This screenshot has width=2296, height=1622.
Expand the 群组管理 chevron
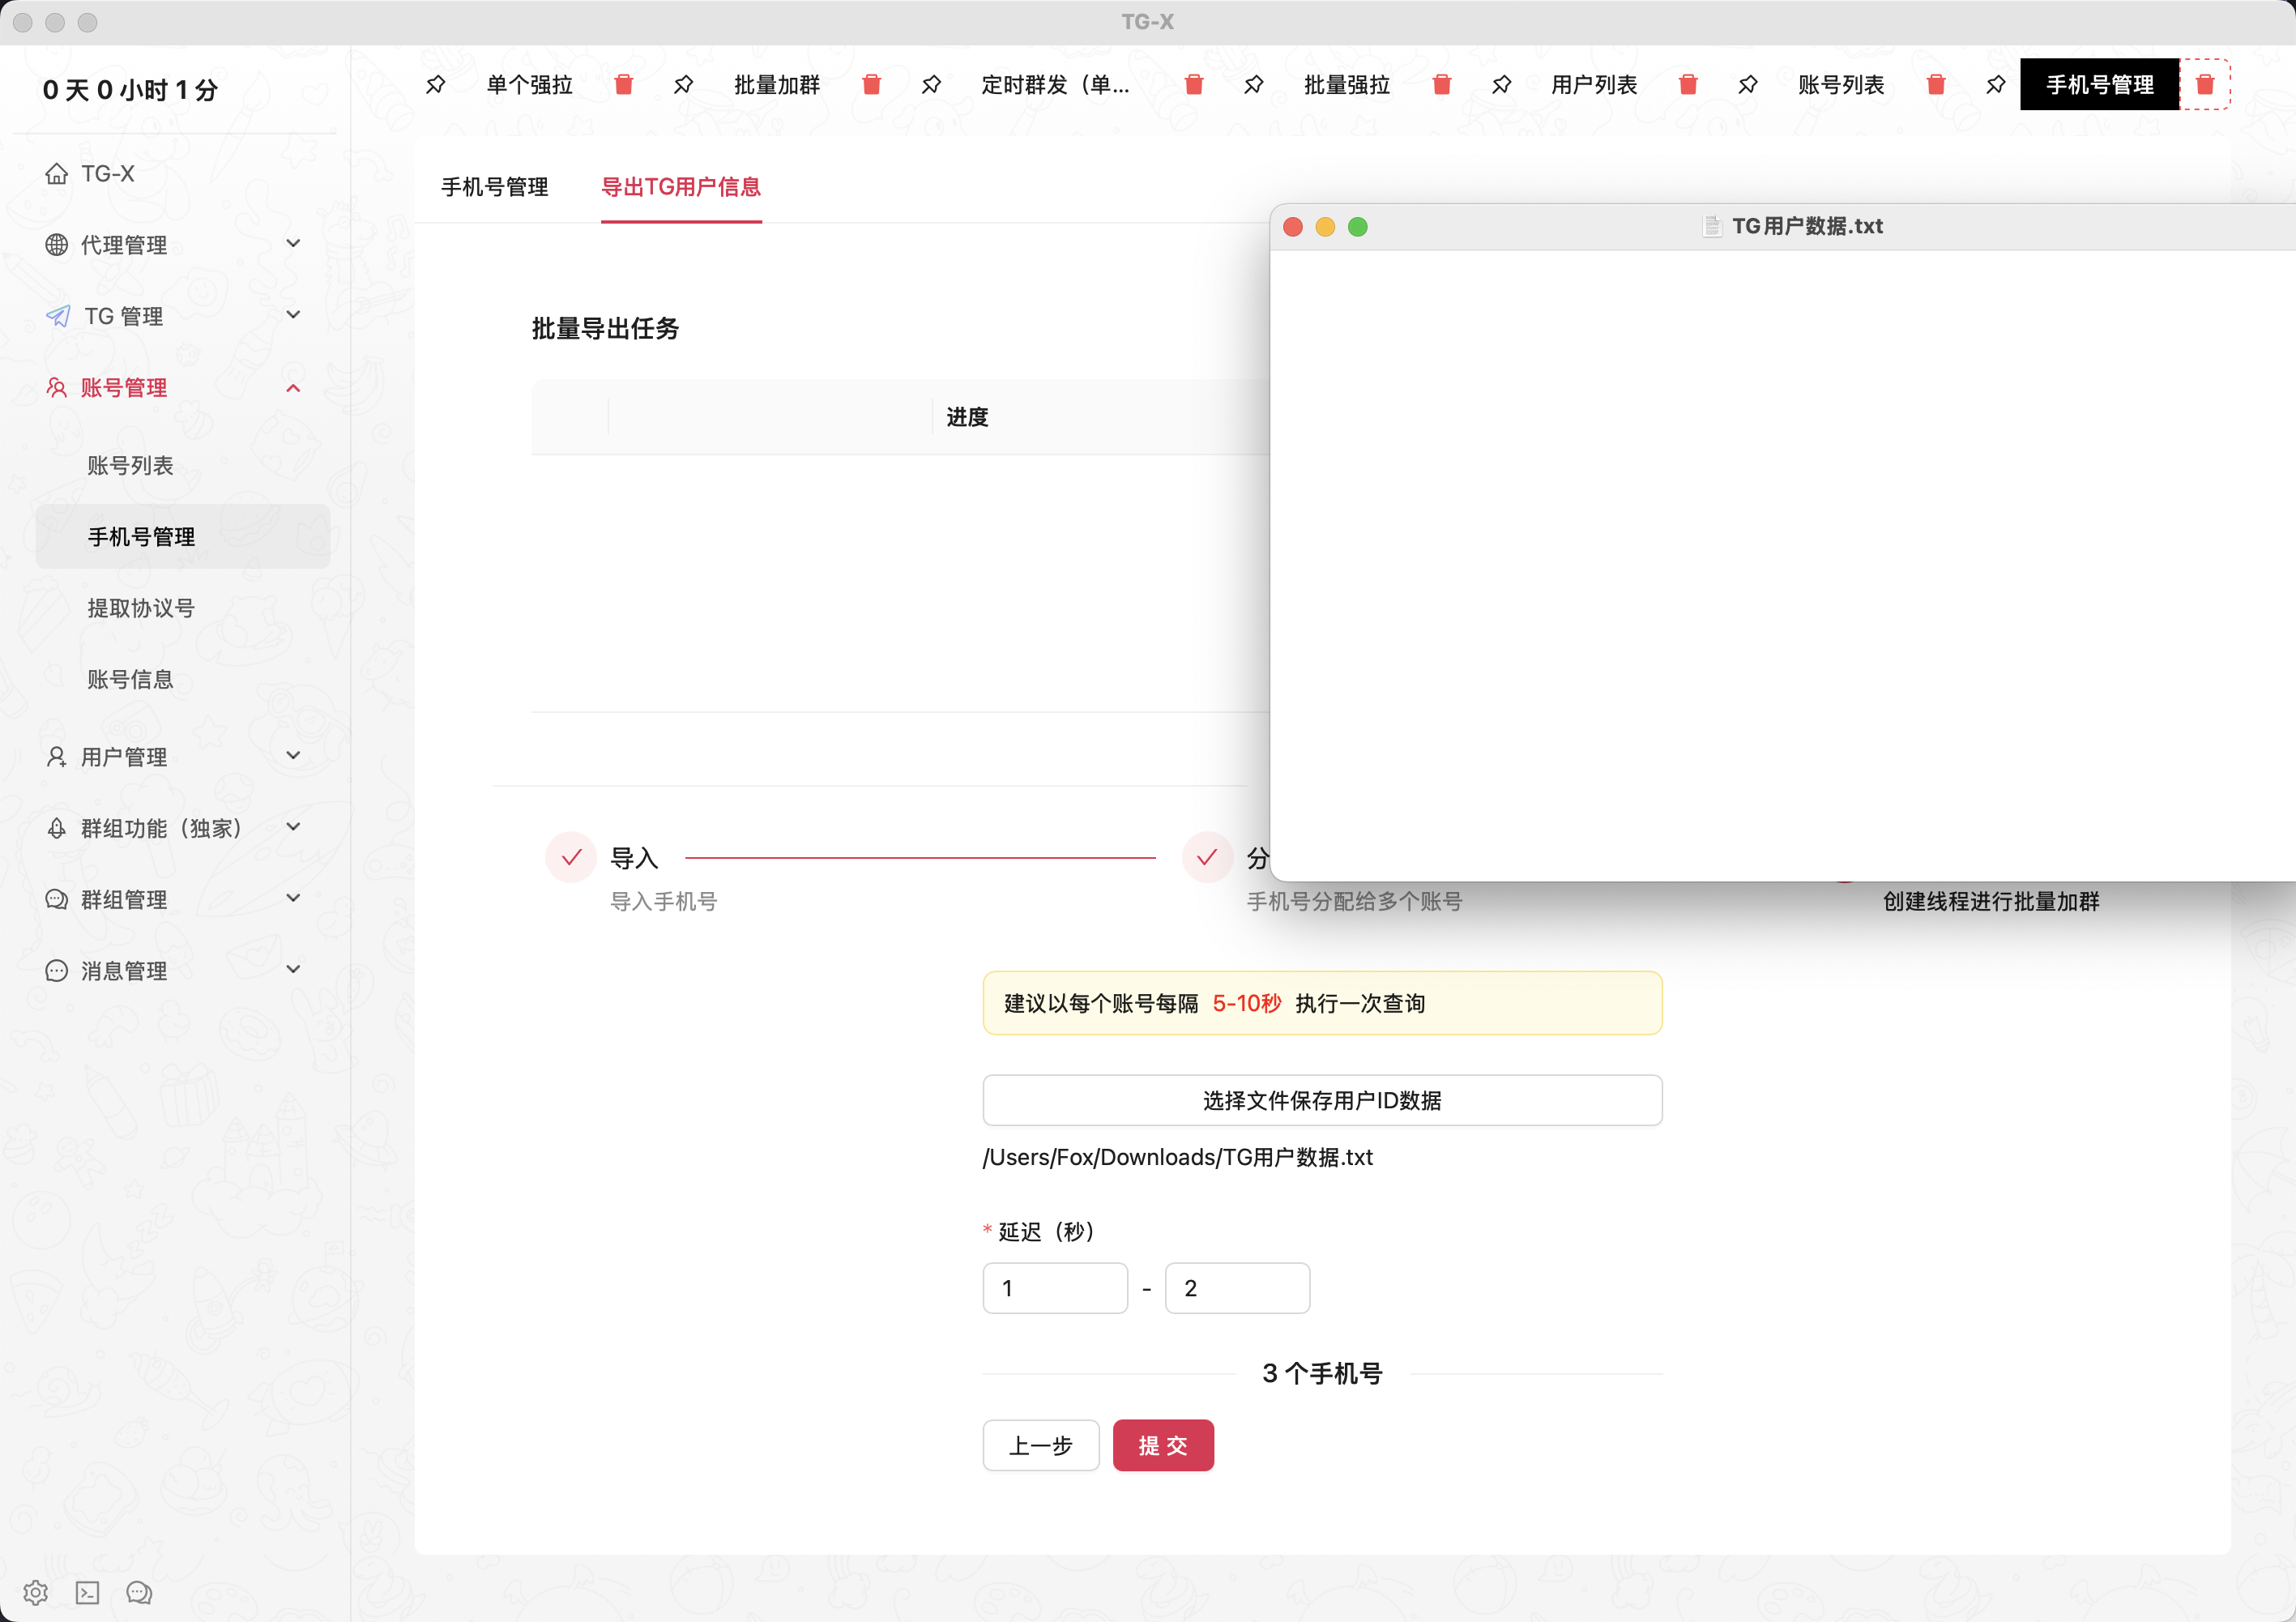(293, 898)
